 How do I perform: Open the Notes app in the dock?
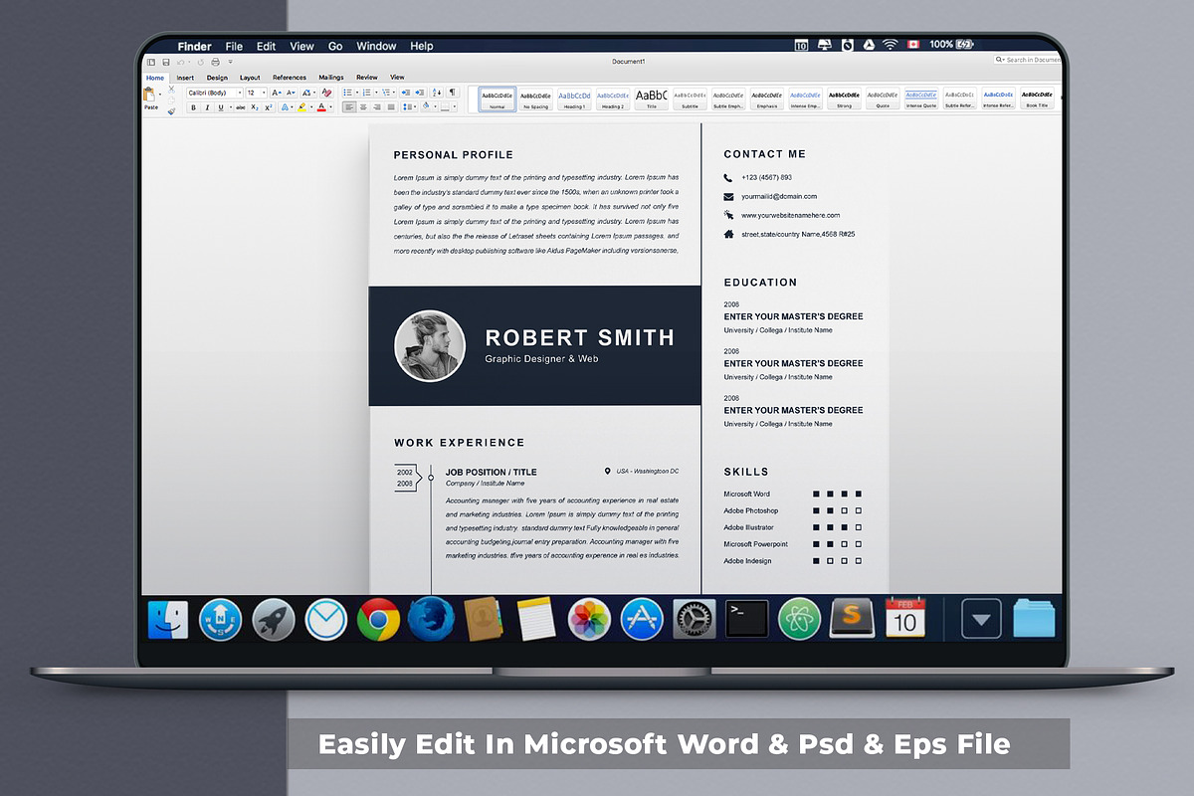click(x=535, y=619)
